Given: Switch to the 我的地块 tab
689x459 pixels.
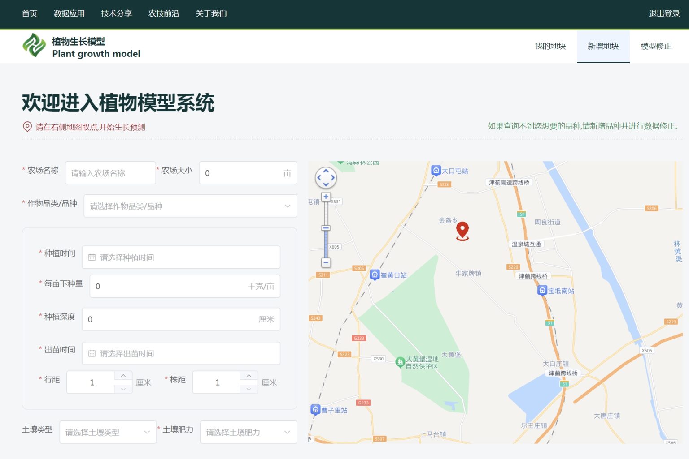Looking at the screenshot, I should pos(550,46).
